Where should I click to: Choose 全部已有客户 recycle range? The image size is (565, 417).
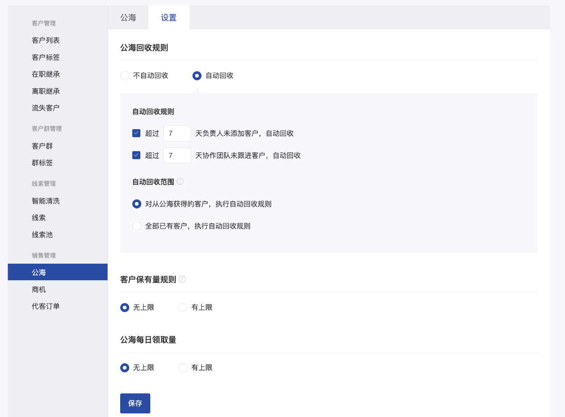point(137,226)
